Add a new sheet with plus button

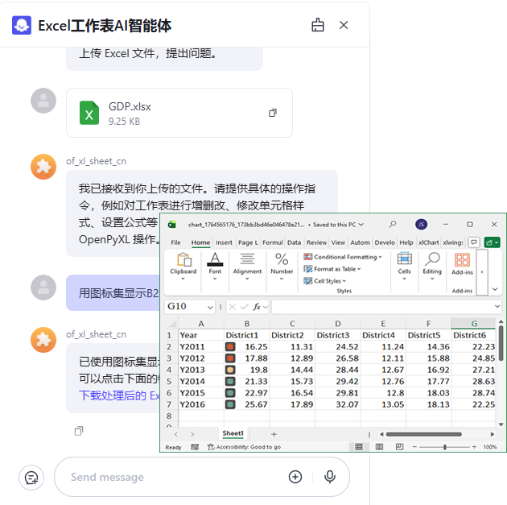pos(274,434)
